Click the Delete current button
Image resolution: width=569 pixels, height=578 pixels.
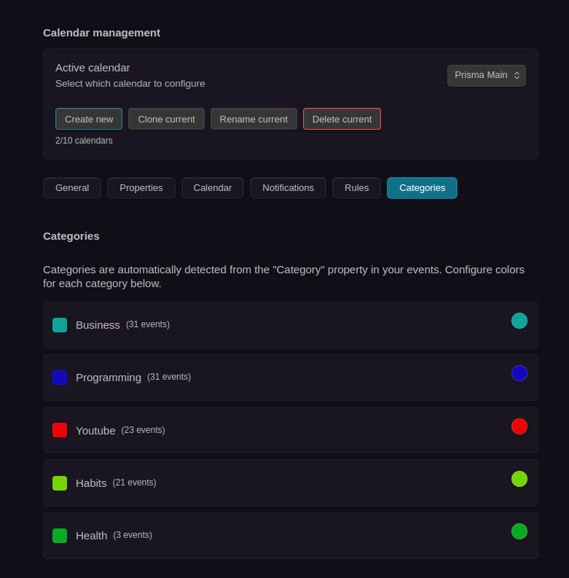tap(342, 119)
